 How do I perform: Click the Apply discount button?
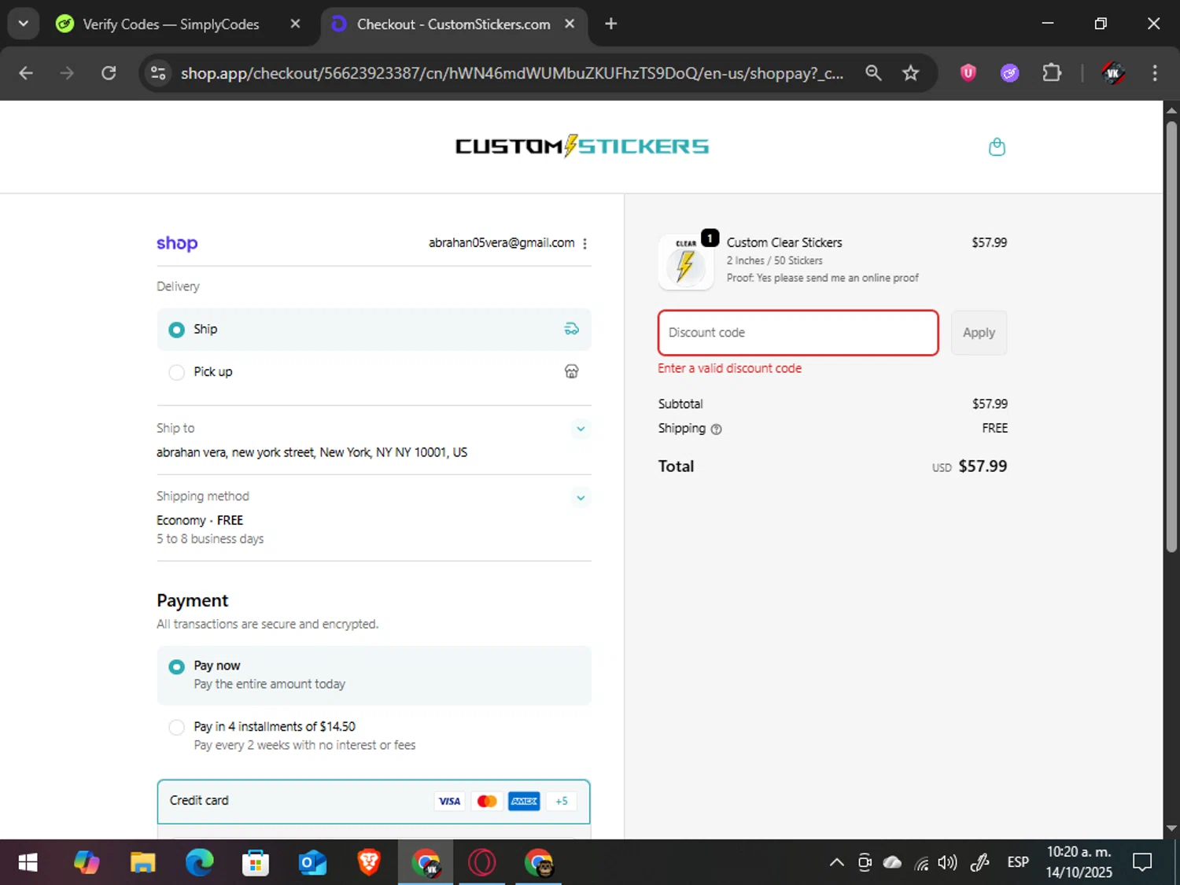979,333
